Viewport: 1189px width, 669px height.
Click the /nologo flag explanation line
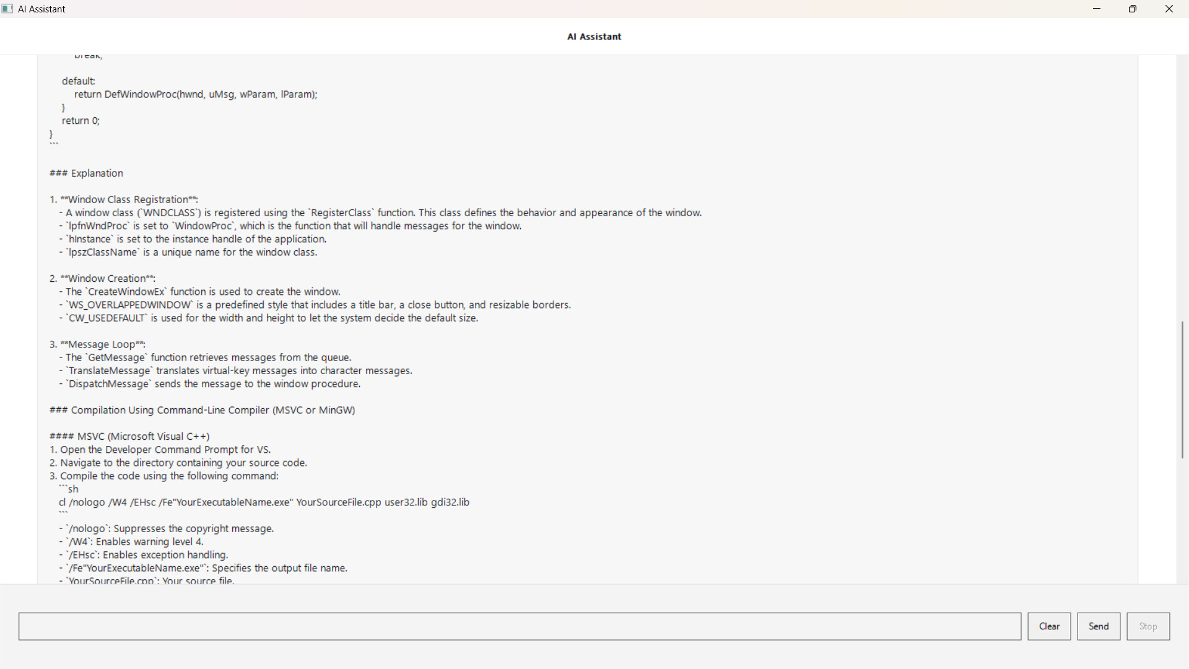167,528
